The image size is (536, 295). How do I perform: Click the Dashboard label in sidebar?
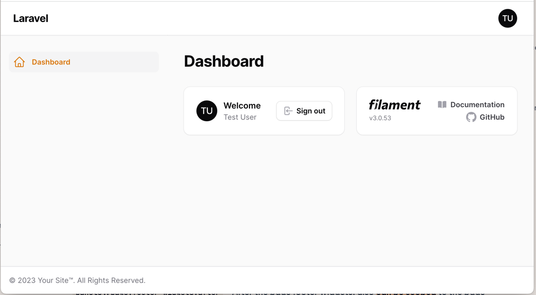51,62
